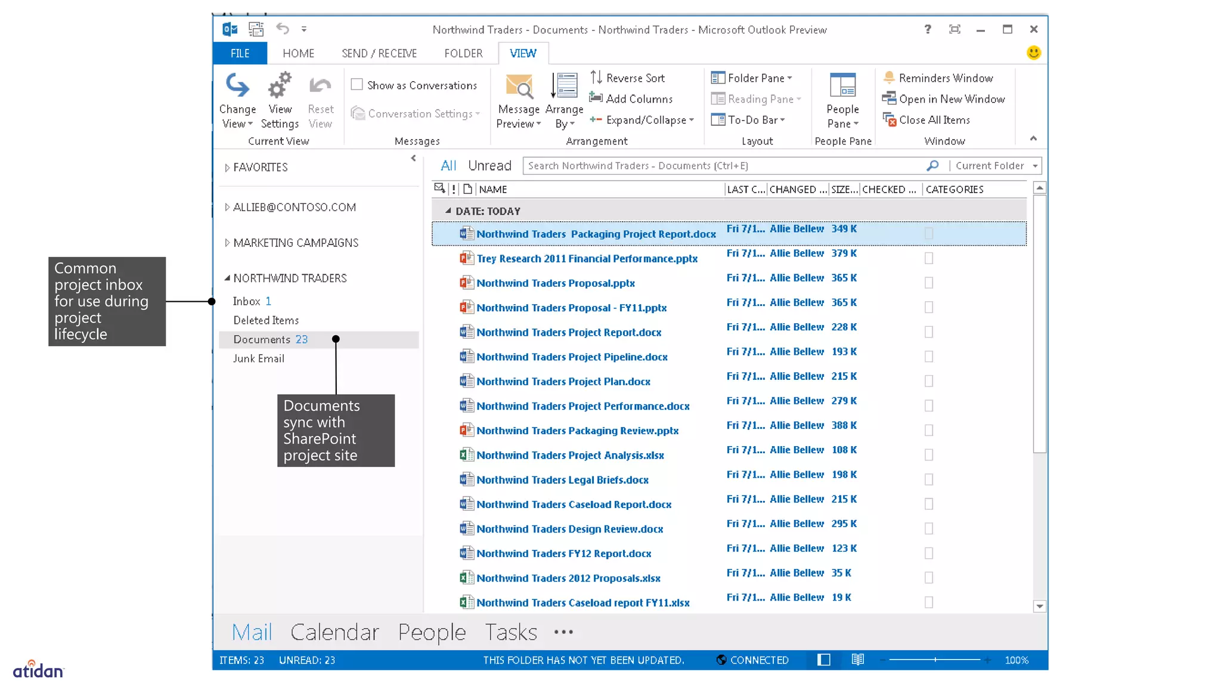Screen dimensions: 1221x687
Task: Open Message Preview options
Action: tap(519, 100)
